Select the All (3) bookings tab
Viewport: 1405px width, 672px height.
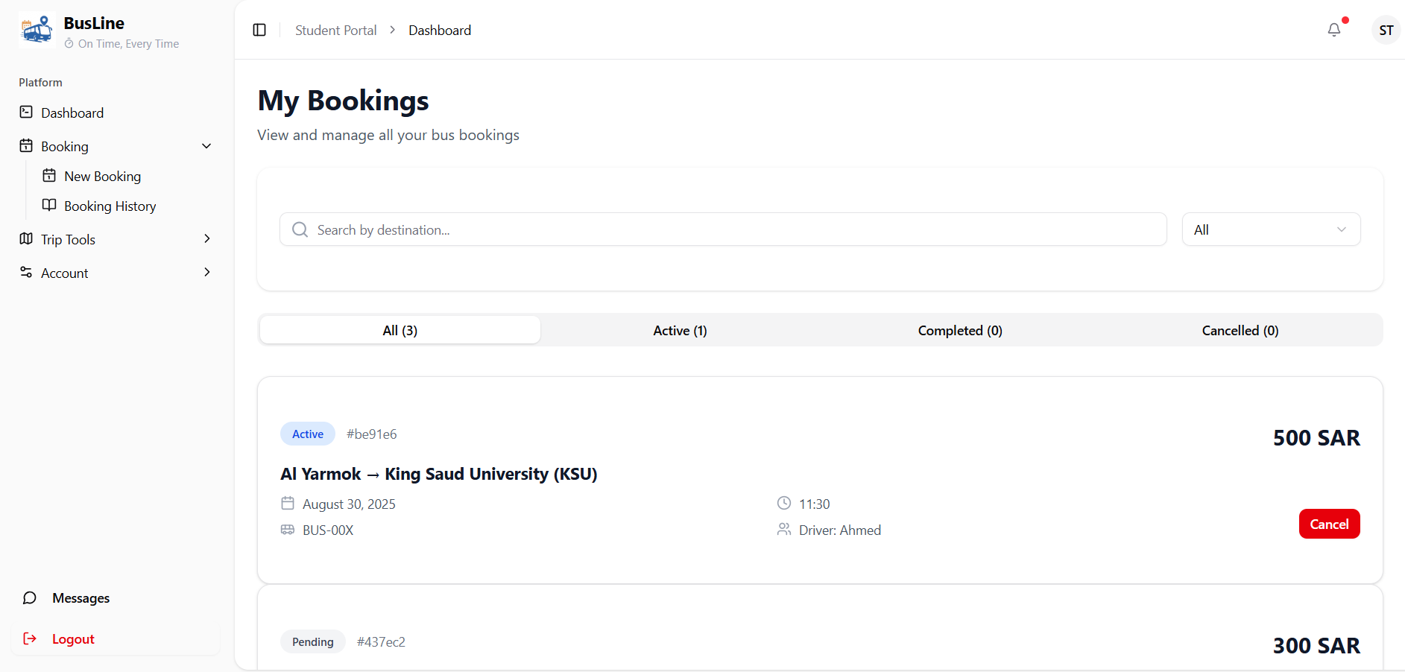[x=400, y=331]
